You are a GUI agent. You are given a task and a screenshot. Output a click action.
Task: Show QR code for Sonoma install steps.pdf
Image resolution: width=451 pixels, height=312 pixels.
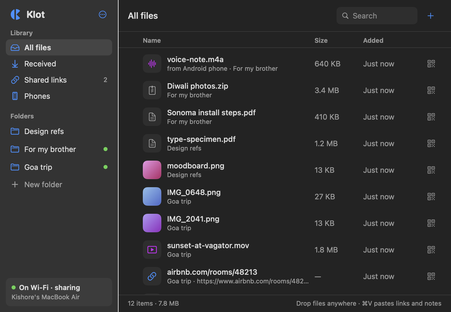pos(431,117)
